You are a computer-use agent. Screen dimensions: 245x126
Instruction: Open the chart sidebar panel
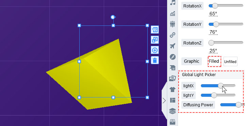(173, 14)
